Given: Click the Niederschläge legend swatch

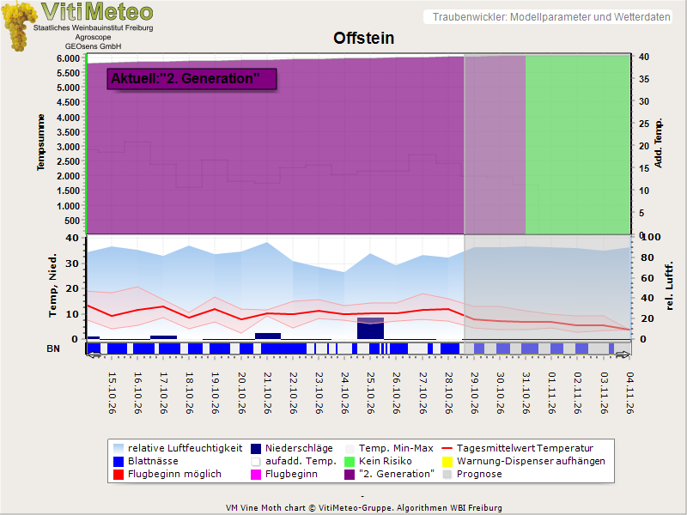Looking at the screenshot, I should [256, 448].
